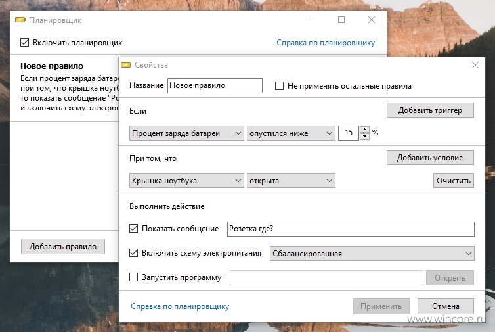Click the Отмена button
Image resolution: width=495 pixels, height=332 pixels.
coord(446,306)
